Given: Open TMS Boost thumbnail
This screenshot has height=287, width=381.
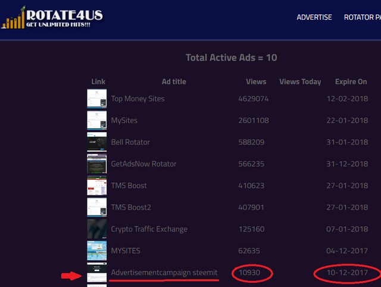Looking at the screenshot, I should tap(97, 186).
